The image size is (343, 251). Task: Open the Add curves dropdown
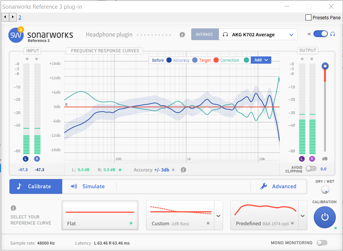(x=261, y=60)
